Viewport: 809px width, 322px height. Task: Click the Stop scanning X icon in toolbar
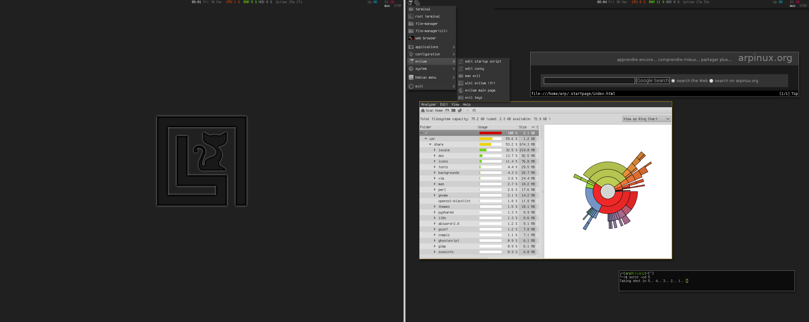coord(468,110)
